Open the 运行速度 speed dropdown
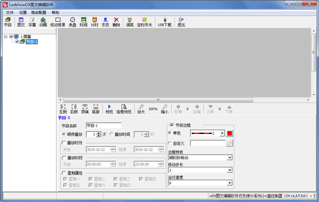 click(x=230, y=183)
